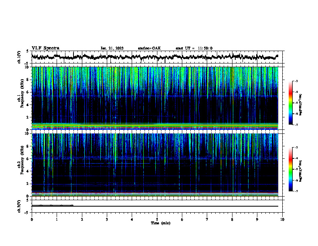Image resolution: width=318 pixels, height=246 pixels.
Task: Click the ch.2 "Frequency (kHz)" axis label
Action: (x=22, y=160)
